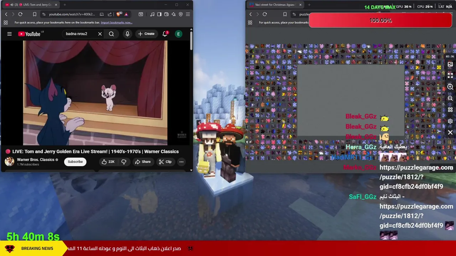Image resolution: width=456 pixels, height=256 pixels.
Task: Open Warner Bros. Classics channel name
Action: click(x=36, y=160)
